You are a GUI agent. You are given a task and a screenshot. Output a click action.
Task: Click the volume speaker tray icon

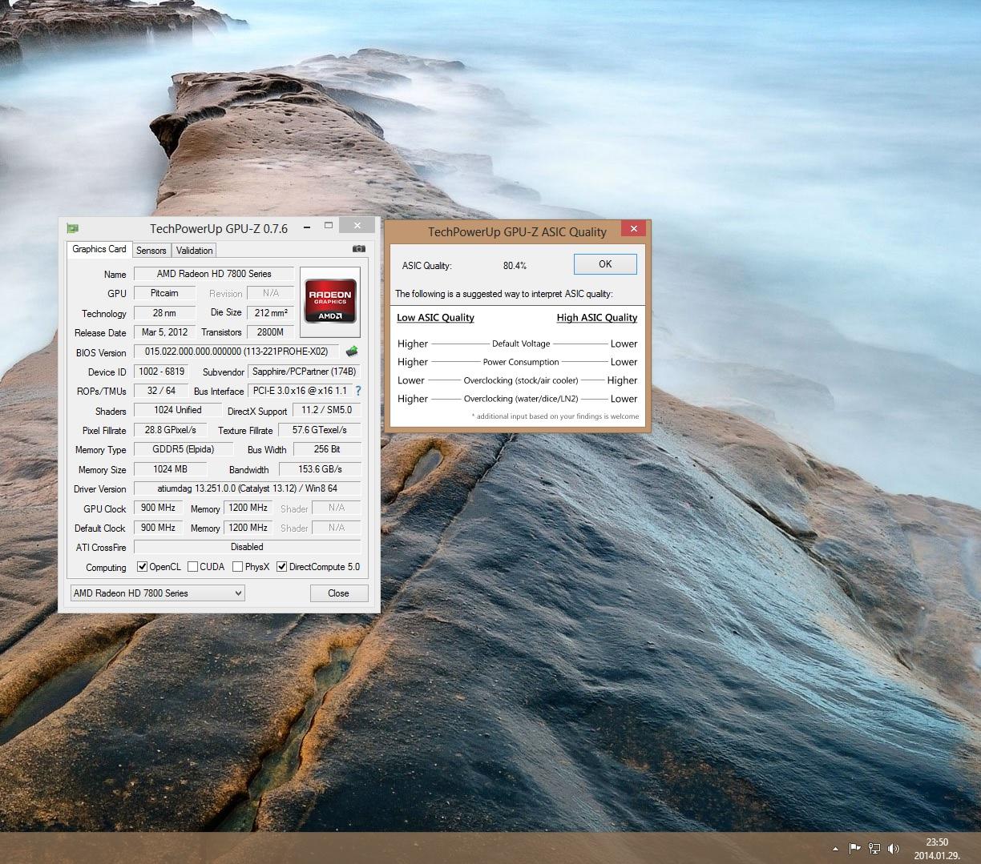tap(894, 849)
